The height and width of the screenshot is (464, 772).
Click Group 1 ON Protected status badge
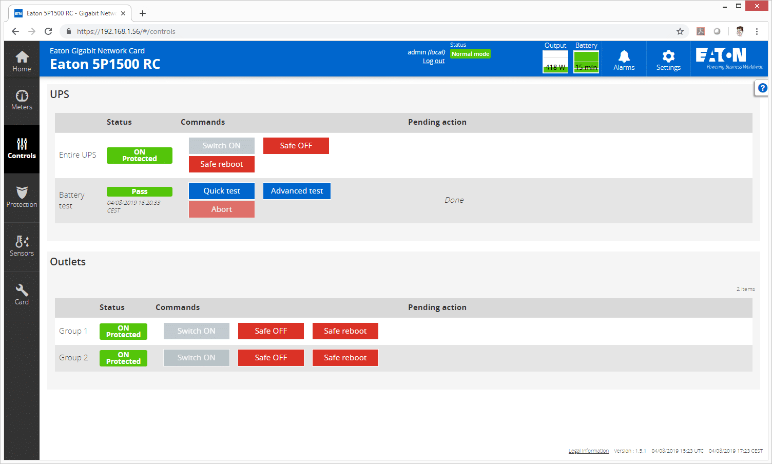(123, 332)
